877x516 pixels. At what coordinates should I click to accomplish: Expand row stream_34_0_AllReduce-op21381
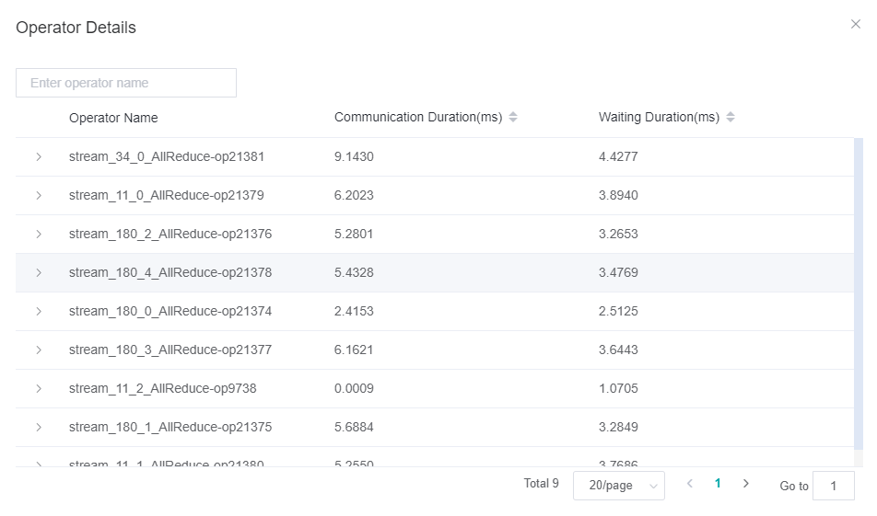point(39,157)
